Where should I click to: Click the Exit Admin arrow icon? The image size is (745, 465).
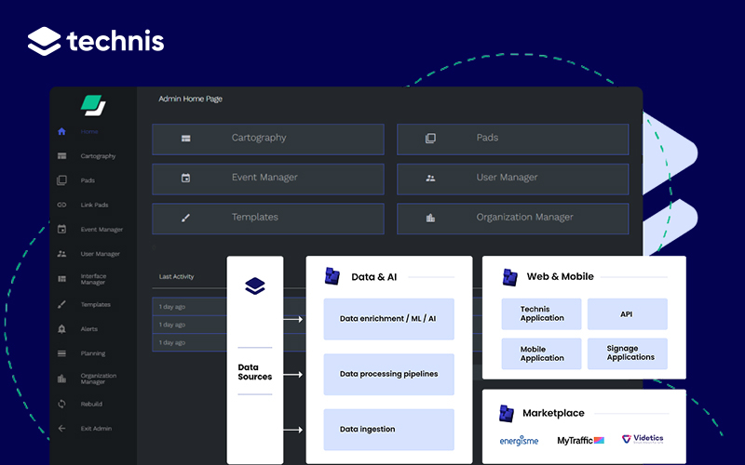pos(61,429)
